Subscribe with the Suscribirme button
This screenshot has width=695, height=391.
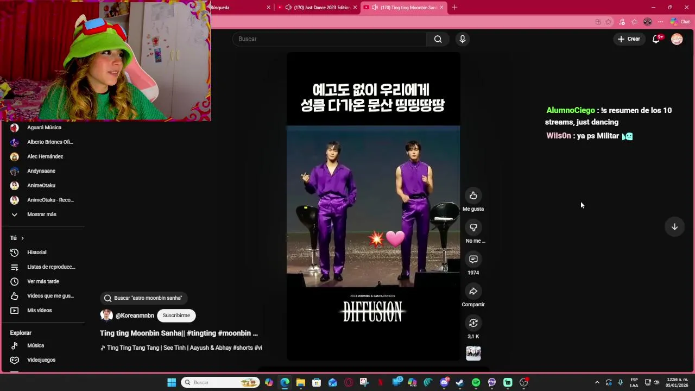176,316
